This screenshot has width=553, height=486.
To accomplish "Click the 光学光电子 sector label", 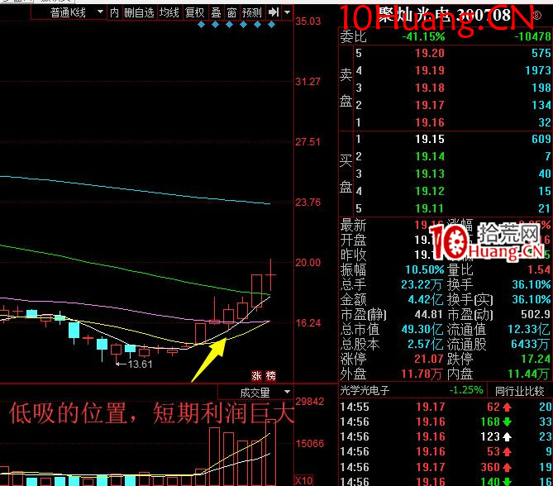I will coord(365,390).
